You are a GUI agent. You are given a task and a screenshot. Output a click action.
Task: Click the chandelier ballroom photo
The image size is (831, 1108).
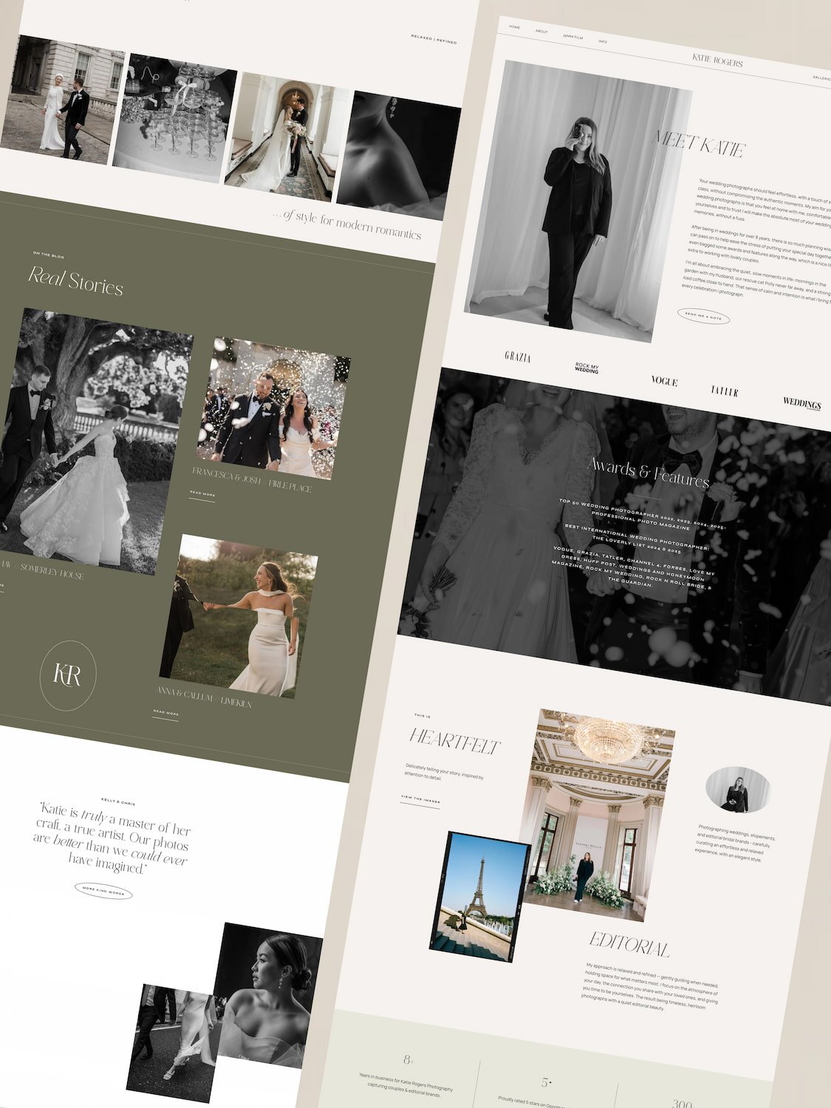coord(597,815)
